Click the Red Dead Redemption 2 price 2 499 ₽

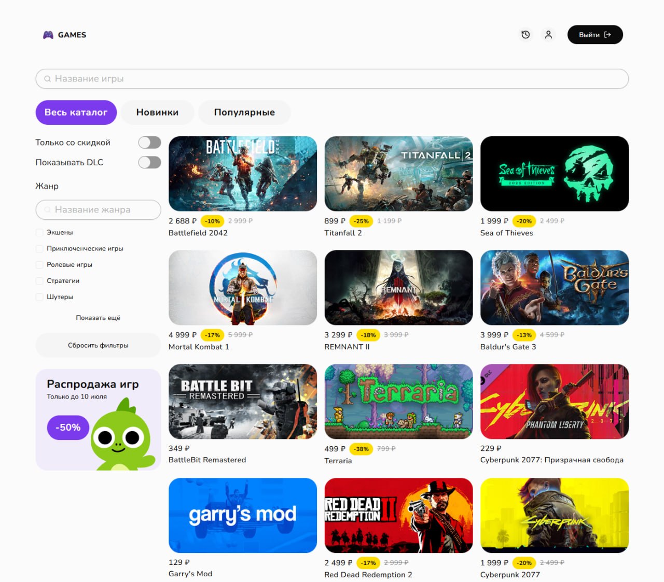pyautogui.click(x=339, y=563)
